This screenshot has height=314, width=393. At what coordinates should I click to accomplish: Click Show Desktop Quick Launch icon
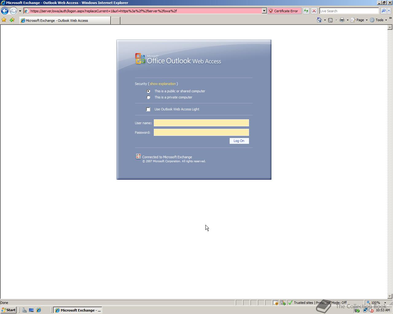(x=31, y=310)
